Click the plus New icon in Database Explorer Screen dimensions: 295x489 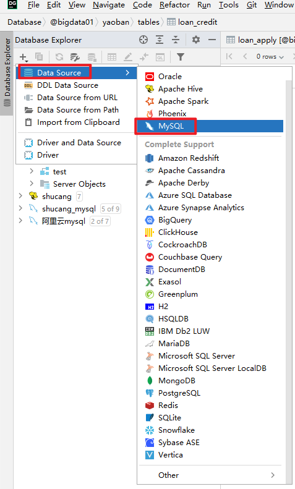click(x=24, y=57)
